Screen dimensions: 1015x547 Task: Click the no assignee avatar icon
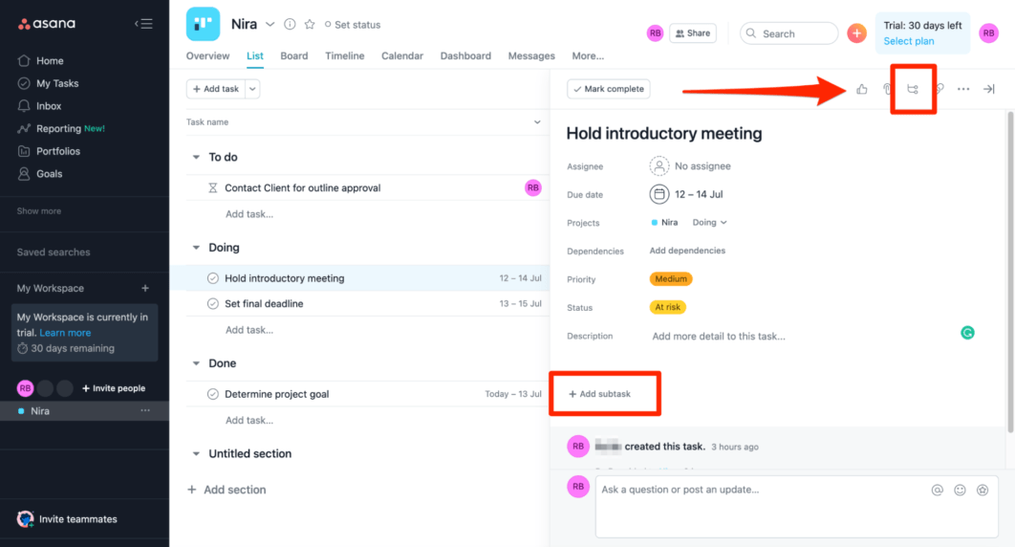[659, 166]
